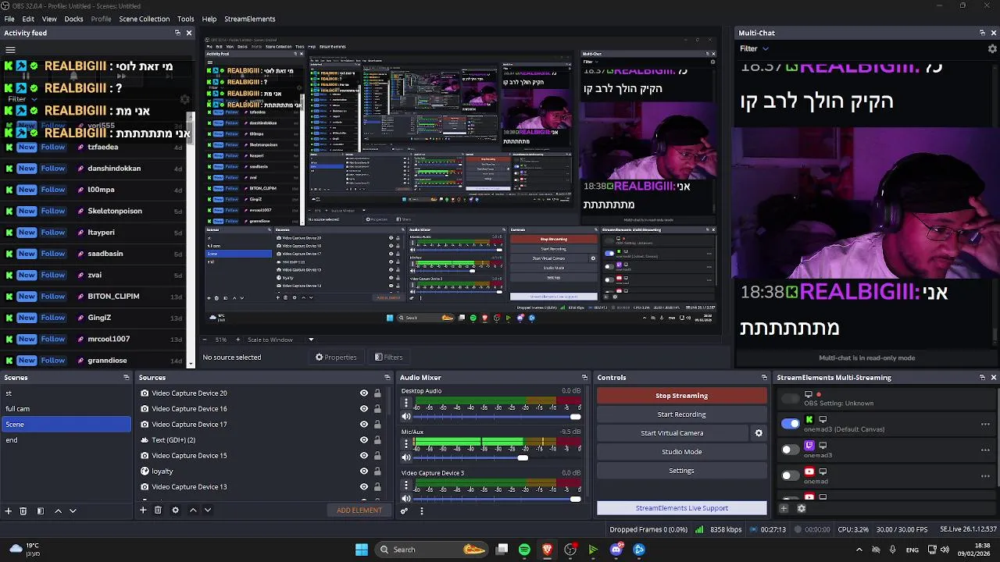1000x562 pixels.
Task: Open Spotify from the taskbar
Action: pos(524,550)
